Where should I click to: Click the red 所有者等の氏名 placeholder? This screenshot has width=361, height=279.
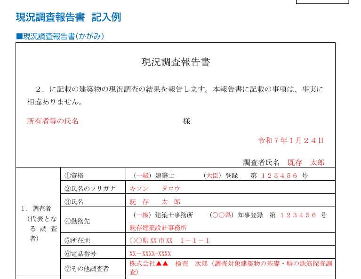(x=53, y=121)
